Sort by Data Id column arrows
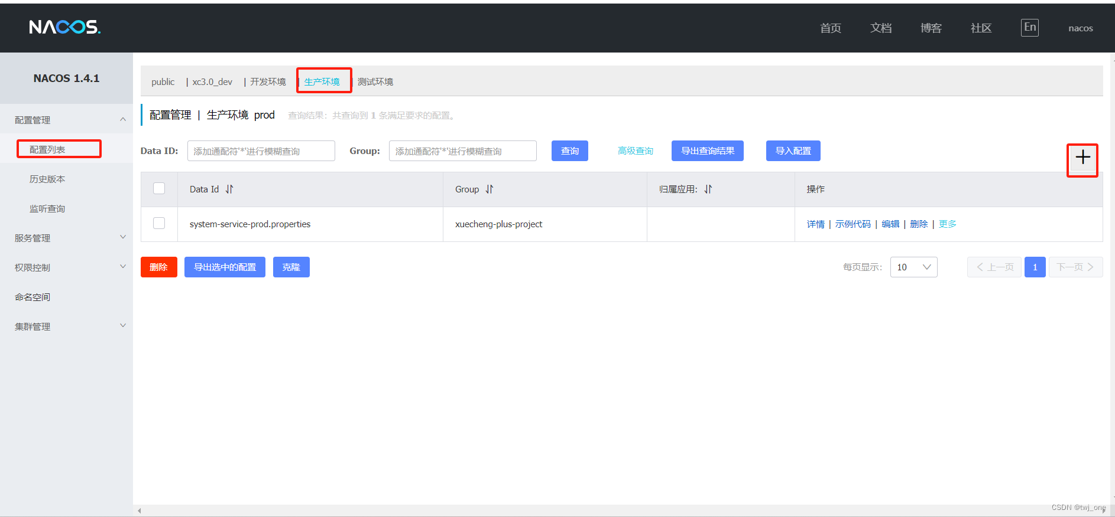Screen dimensions: 1115x517 [x=229, y=189]
